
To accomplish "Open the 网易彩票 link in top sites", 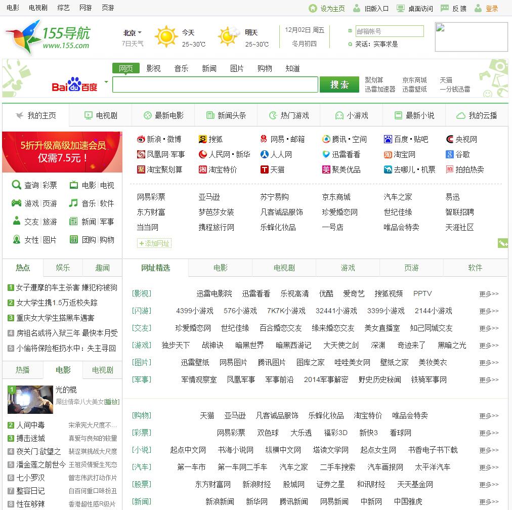I will pyautogui.click(x=151, y=197).
